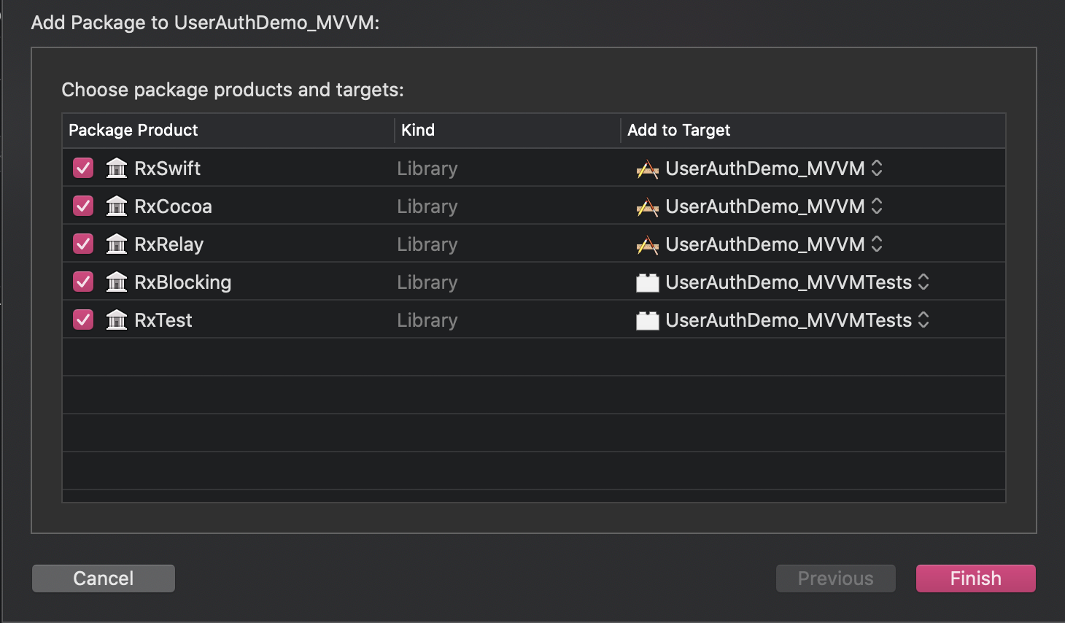Screen dimensions: 1065x623
Task: Click Library kind cell in RxSwift row
Action: tap(427, 169)
